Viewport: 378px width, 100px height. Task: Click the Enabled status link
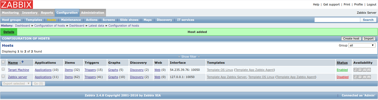pyautogui.click(x=342, y=70)
